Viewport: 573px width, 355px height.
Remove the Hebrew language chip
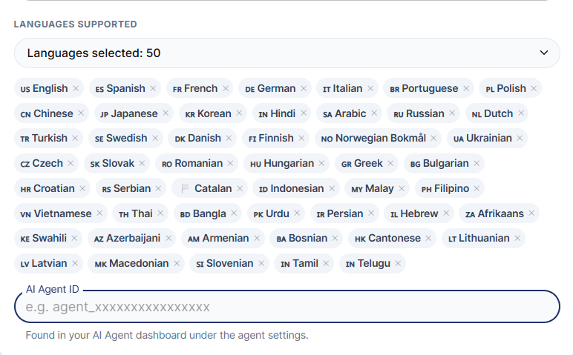tap(446, 213)
